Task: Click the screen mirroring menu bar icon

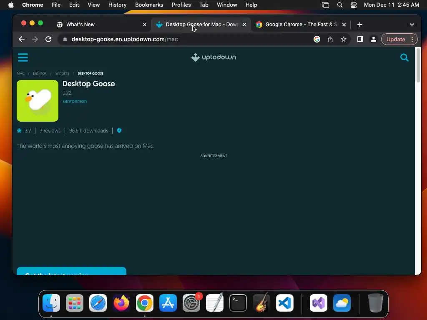Action: pyautogui.click(x=325, y=5)
